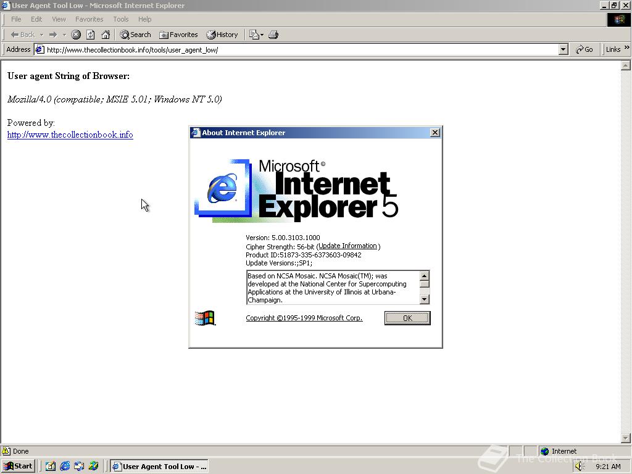Open the Back history dropdown arrow
The width and height of the screenshot is (632, 474).
[41, 35]
